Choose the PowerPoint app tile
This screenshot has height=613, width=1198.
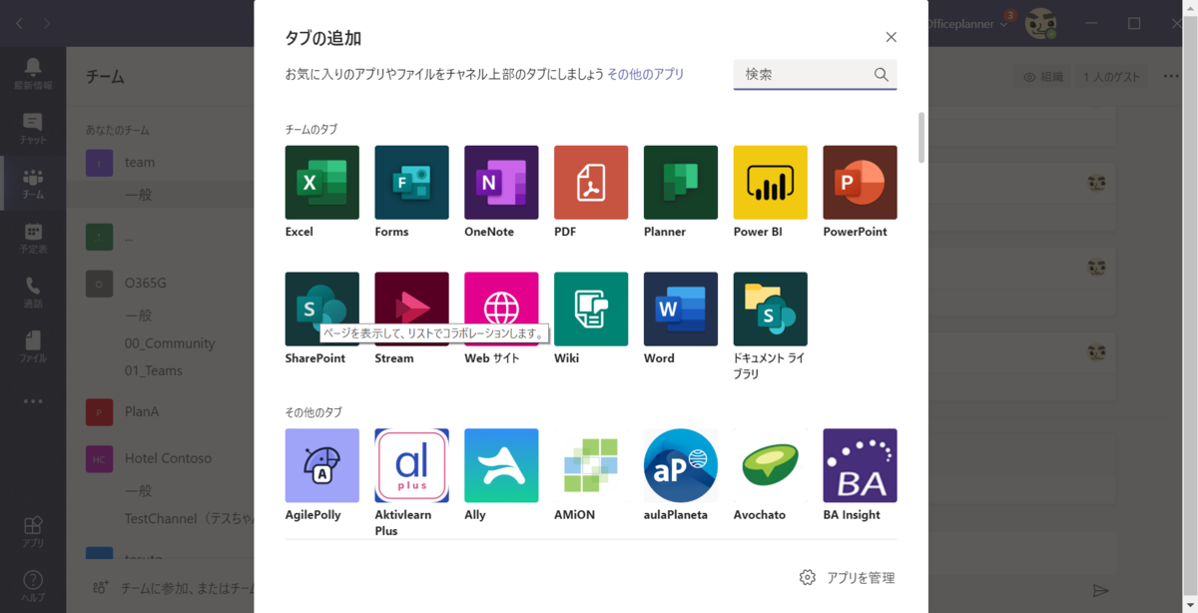(860, 183)
